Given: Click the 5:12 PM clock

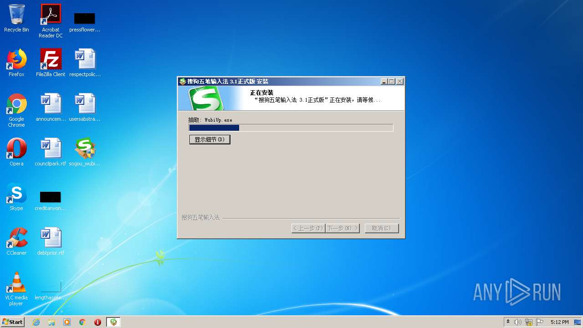Looking at the screenshot, I should (x=559, y=322).
